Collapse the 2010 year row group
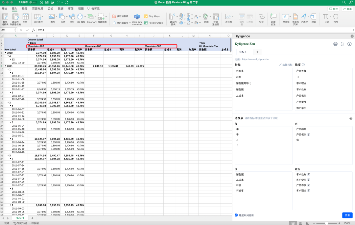 coord(6,53)
